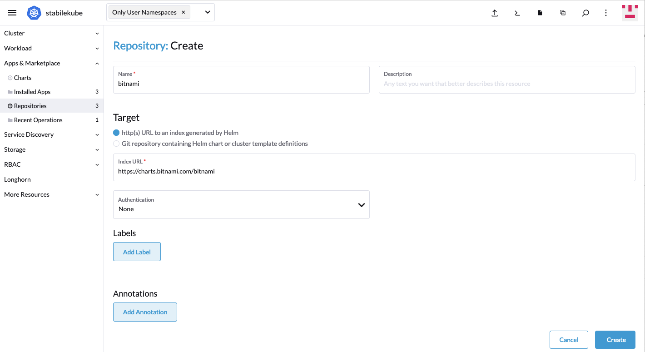The width and height of the screenshot is (645, 352).
Task: Open the Cluster menu label
Action: pos(15,33)
